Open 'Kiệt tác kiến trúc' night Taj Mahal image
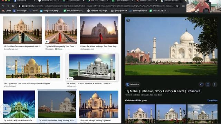This screenshot has width=221, height=124. (x=19, y=104)
